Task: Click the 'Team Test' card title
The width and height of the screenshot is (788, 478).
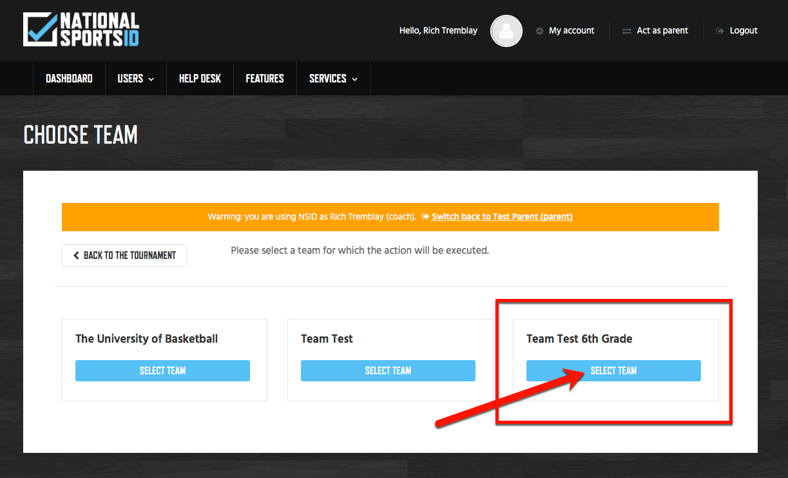Action: (327, 339)
